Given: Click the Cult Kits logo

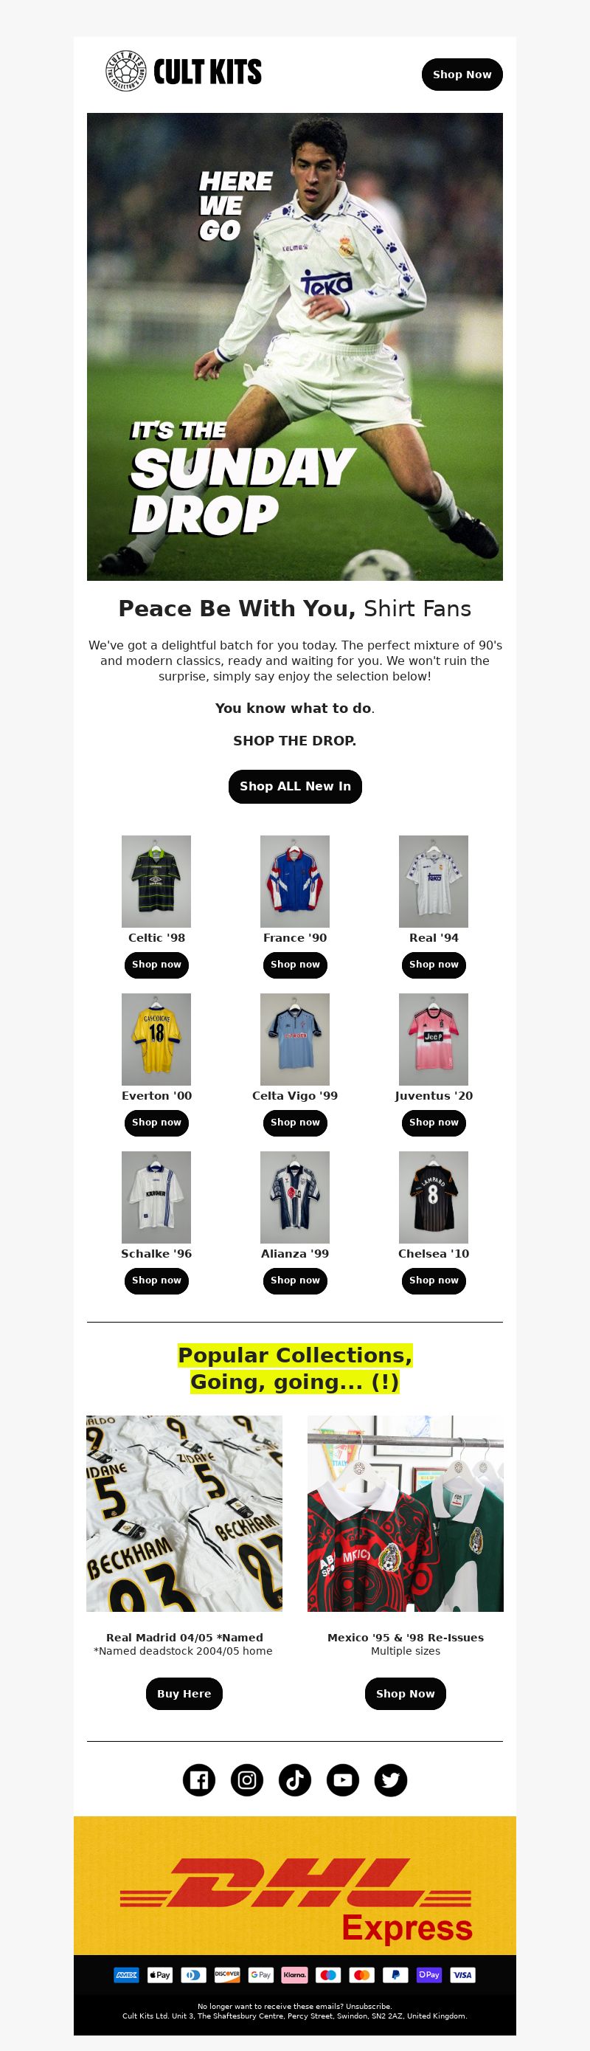Looking at the screenshot, I should click(x=184, y=72).
